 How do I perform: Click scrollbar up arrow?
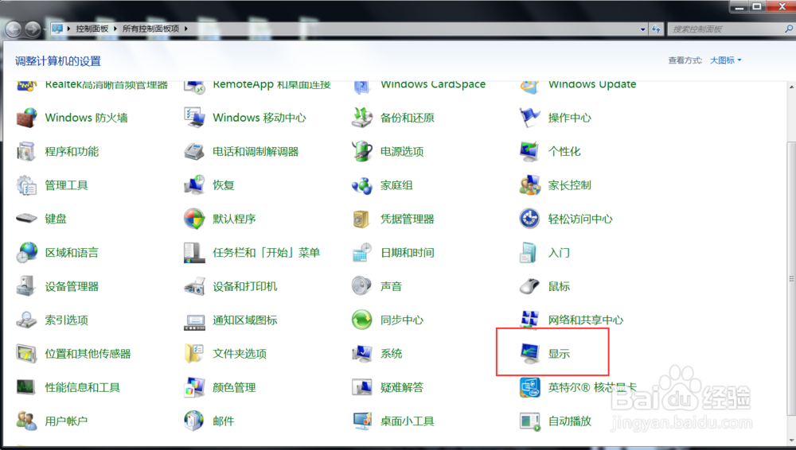791,86
